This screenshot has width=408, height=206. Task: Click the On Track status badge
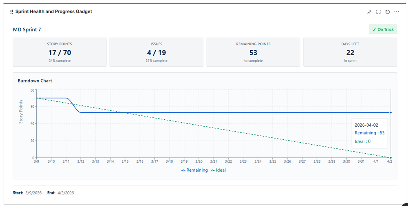tap(383, 29)
